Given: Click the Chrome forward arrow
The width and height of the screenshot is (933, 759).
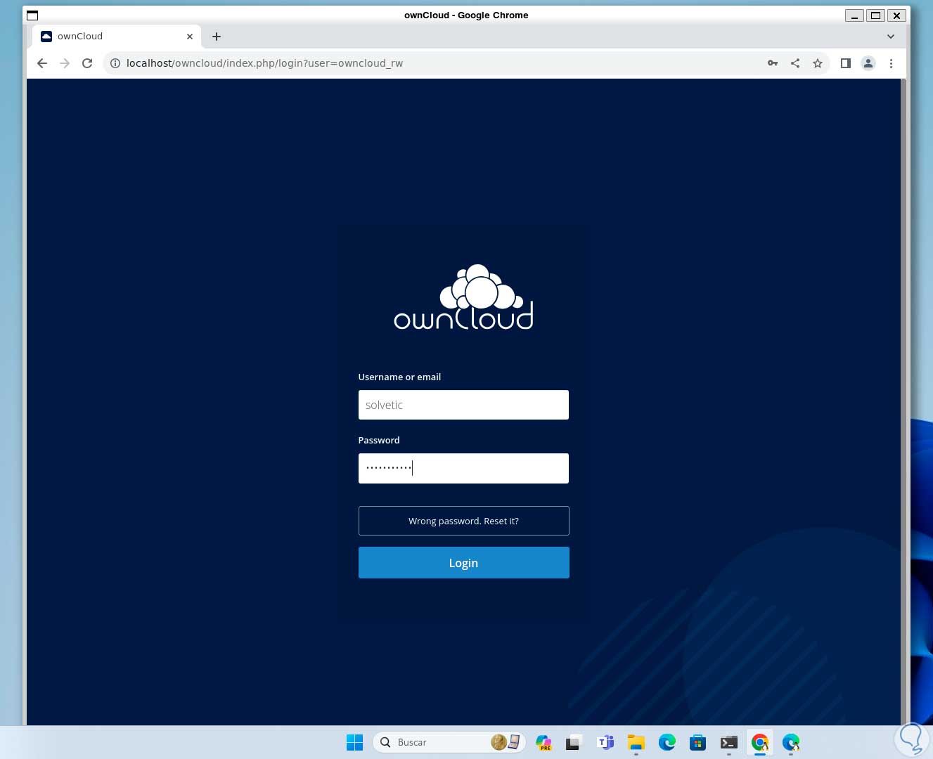Looking at the screenshot, I should click(x=65, y=63).
